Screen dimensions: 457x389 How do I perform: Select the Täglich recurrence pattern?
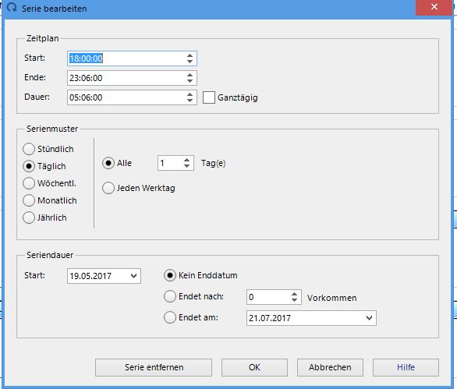29,166
